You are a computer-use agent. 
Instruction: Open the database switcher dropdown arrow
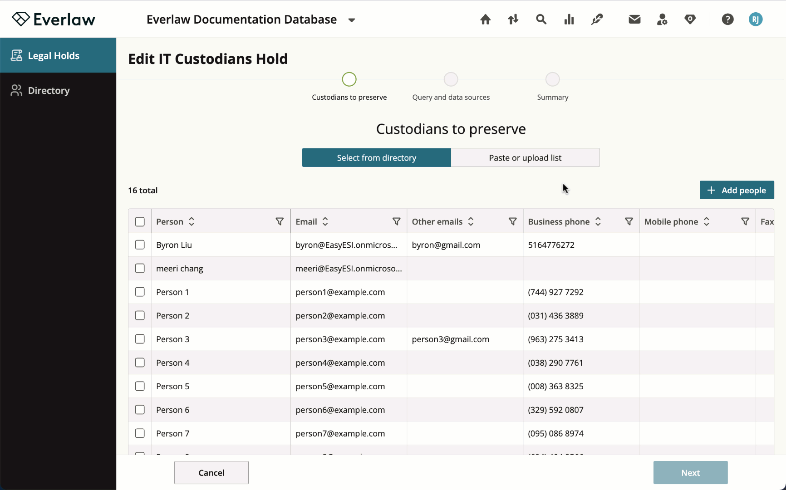click(x=352, y=20)
